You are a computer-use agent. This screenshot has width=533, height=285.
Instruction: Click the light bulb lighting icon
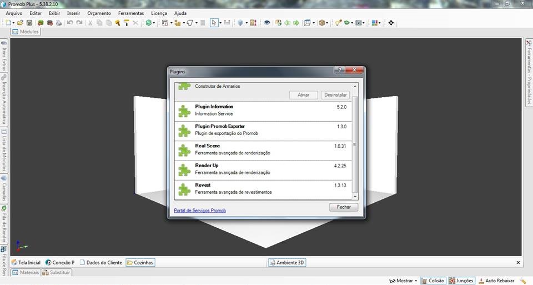click(338, 23)
